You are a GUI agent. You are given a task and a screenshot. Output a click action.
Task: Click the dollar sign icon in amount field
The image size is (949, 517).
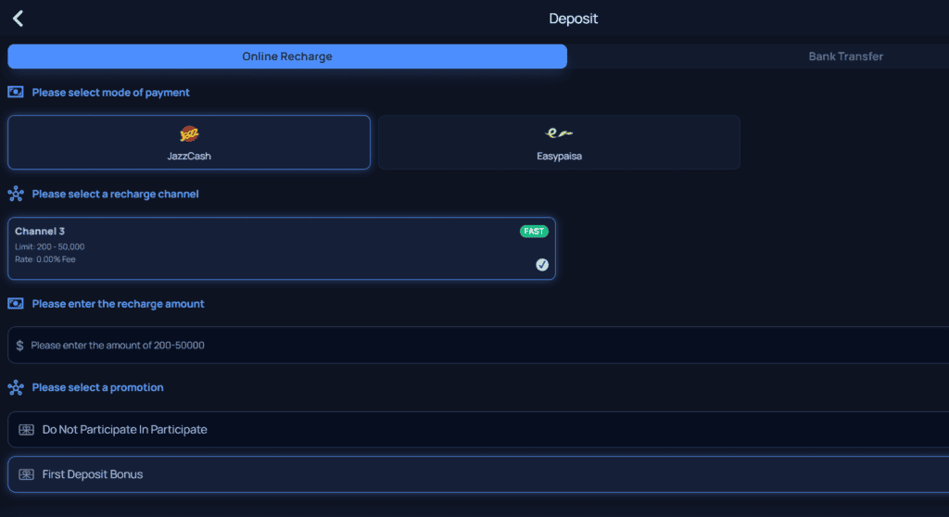coord(20,345)
